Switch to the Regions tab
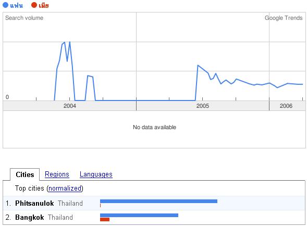Viewport: 307px width, 226px height. [57, 174]
